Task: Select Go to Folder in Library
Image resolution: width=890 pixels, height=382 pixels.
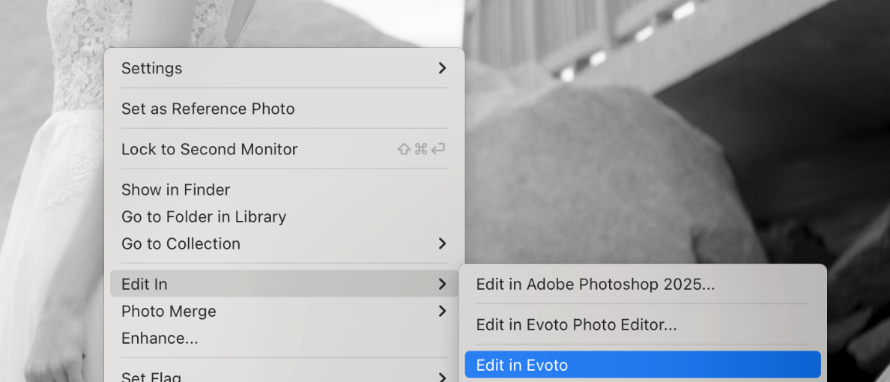Action: pyautogui.click(x=284, y=216)
